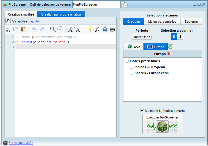Click the printer icon
The height and width of the screenshot is (146, 208).
[112, 29]
